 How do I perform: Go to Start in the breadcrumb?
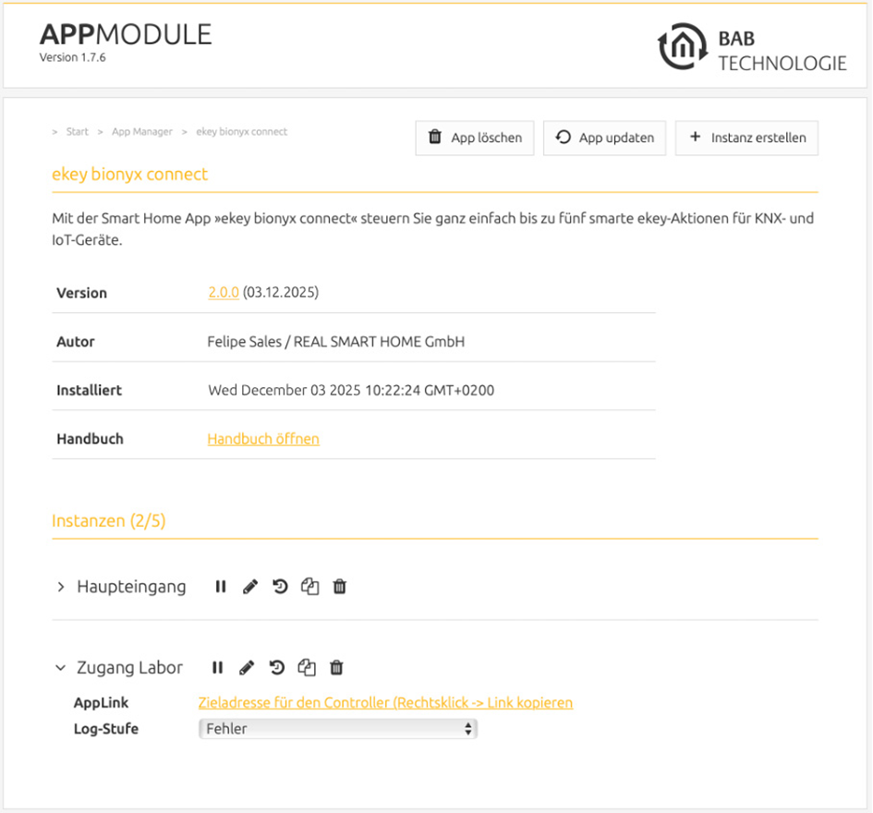[x=78, y=131]
